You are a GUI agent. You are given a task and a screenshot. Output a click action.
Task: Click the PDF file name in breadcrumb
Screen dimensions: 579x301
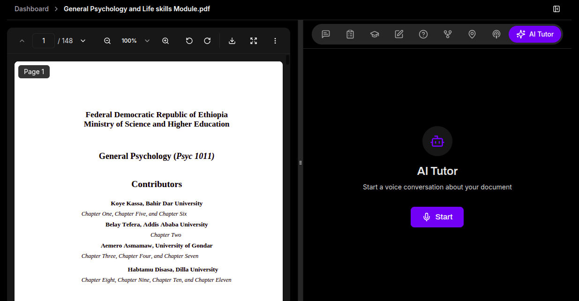point(137,9)
